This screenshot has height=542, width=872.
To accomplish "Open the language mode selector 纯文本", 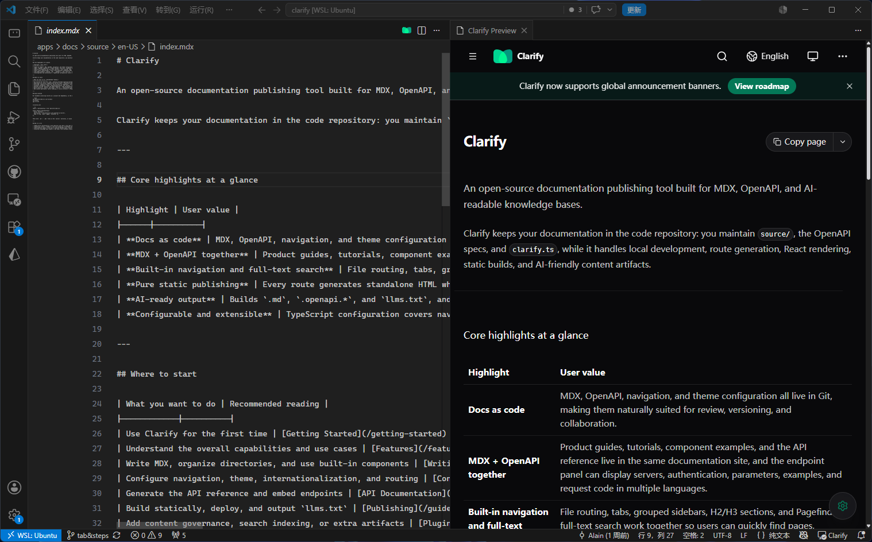I will click(779, 535).
